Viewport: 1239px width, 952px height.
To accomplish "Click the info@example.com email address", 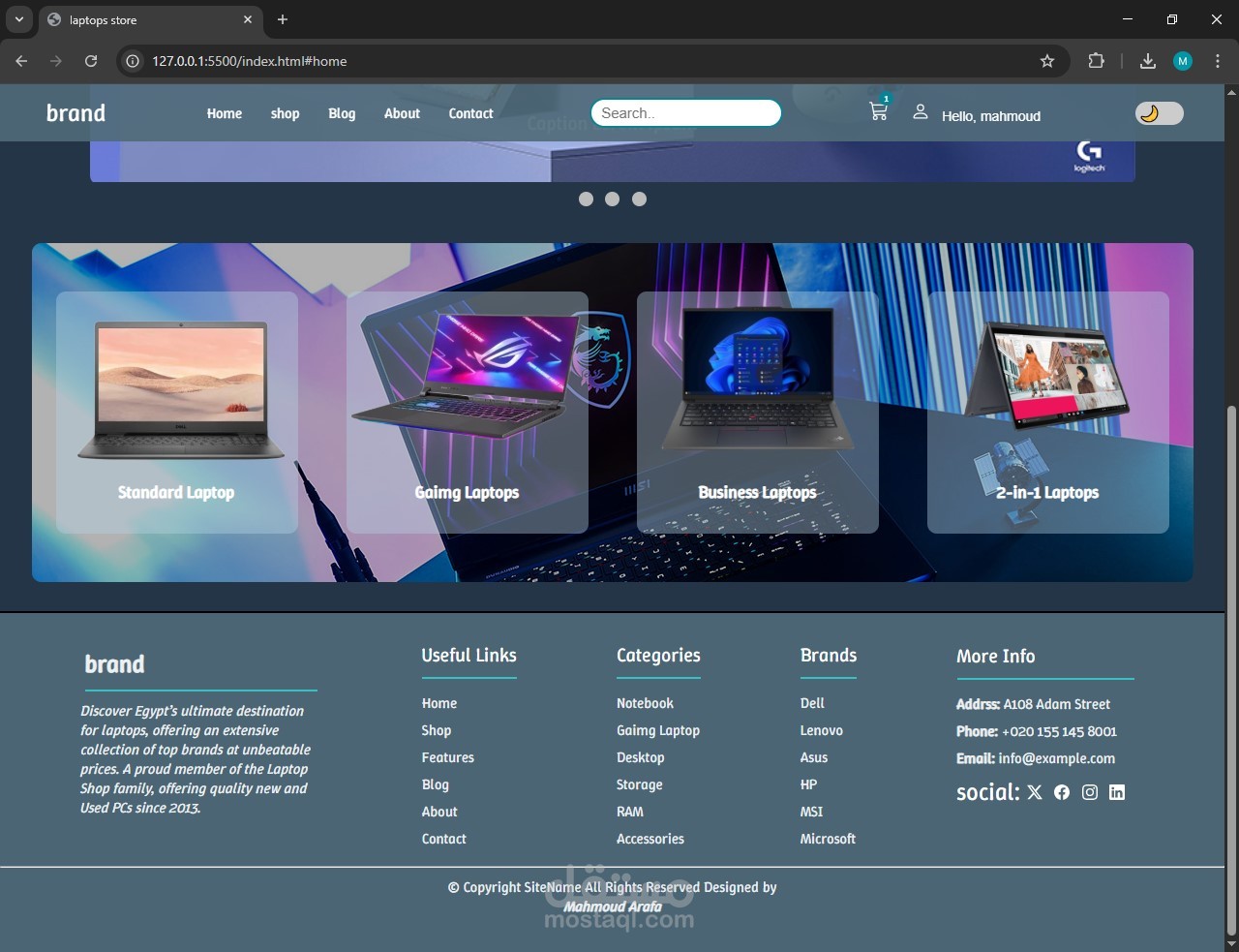I will (x=1057, y=758).
